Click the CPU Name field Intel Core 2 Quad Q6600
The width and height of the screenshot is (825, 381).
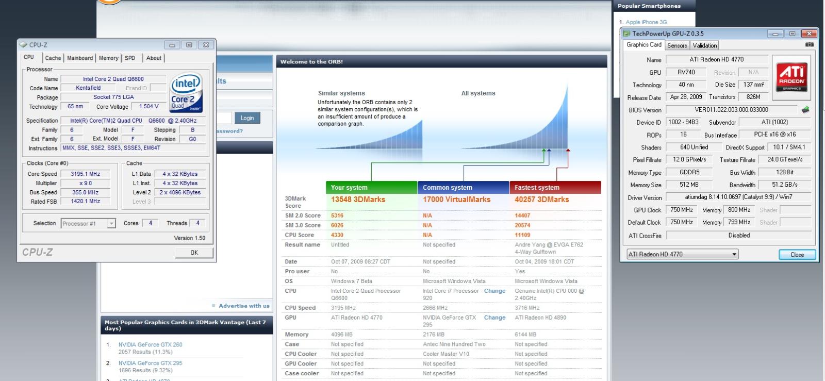point(113,79)
